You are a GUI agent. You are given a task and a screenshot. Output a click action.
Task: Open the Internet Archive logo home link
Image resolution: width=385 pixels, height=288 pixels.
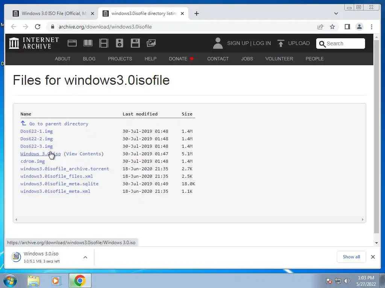(x=34, y=43)
